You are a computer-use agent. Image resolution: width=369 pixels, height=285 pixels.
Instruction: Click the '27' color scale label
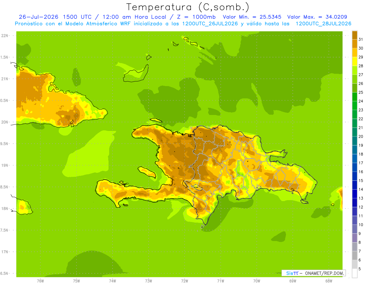coord(361,75)
